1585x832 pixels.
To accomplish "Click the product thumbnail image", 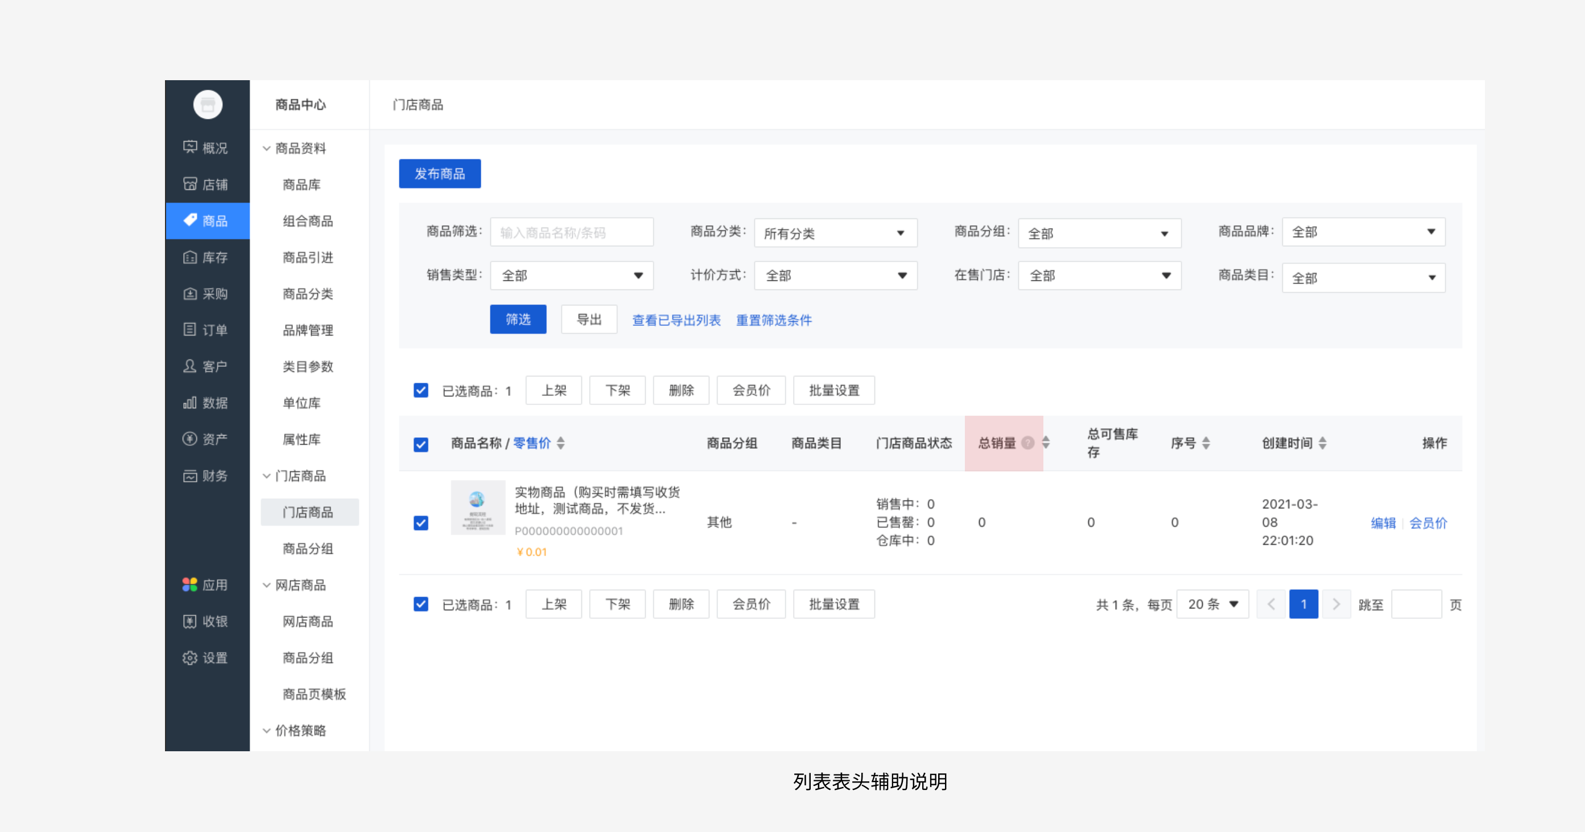I will 477,507.
